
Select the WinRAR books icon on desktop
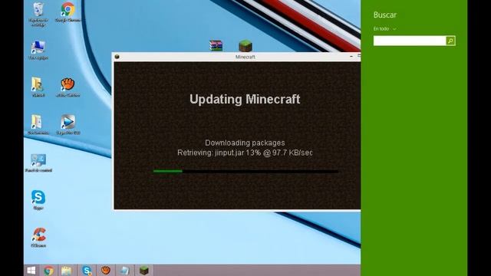216,46
